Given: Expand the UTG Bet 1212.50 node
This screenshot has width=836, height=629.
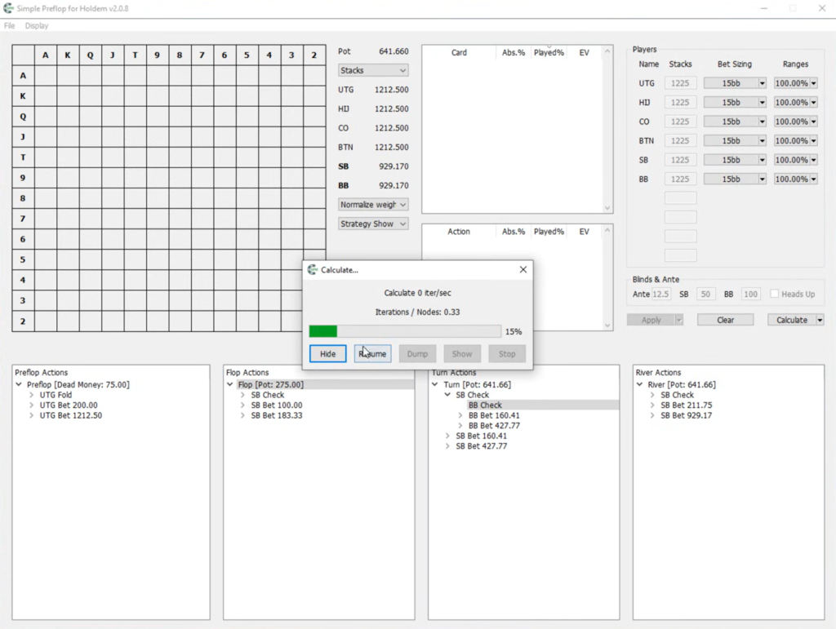Looking at the screenshot, I should tap(32, 415).
